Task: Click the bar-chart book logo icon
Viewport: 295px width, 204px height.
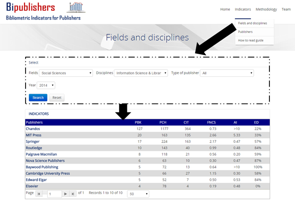Action: point(76,7)
